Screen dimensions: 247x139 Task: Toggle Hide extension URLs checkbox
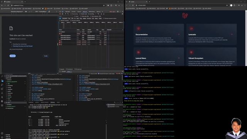tap(91, 16)
